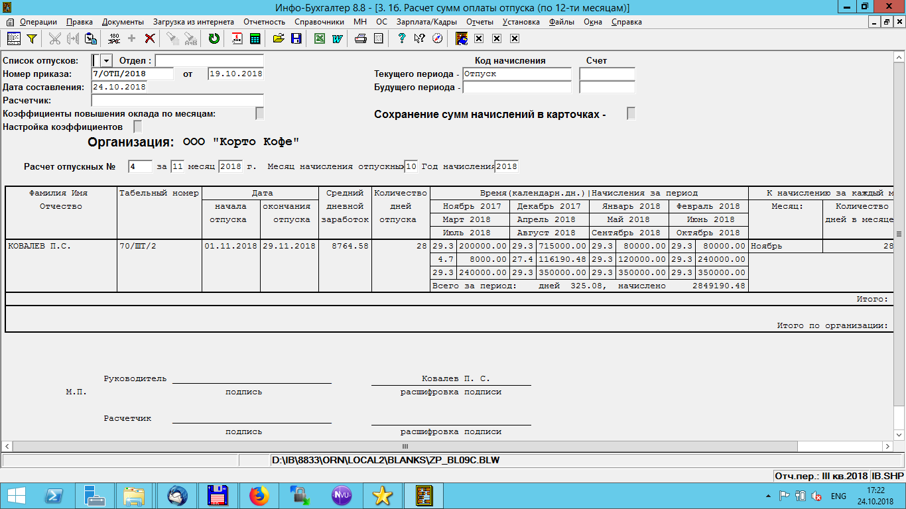Click the blue floppy disk save icon

(296, 38)
